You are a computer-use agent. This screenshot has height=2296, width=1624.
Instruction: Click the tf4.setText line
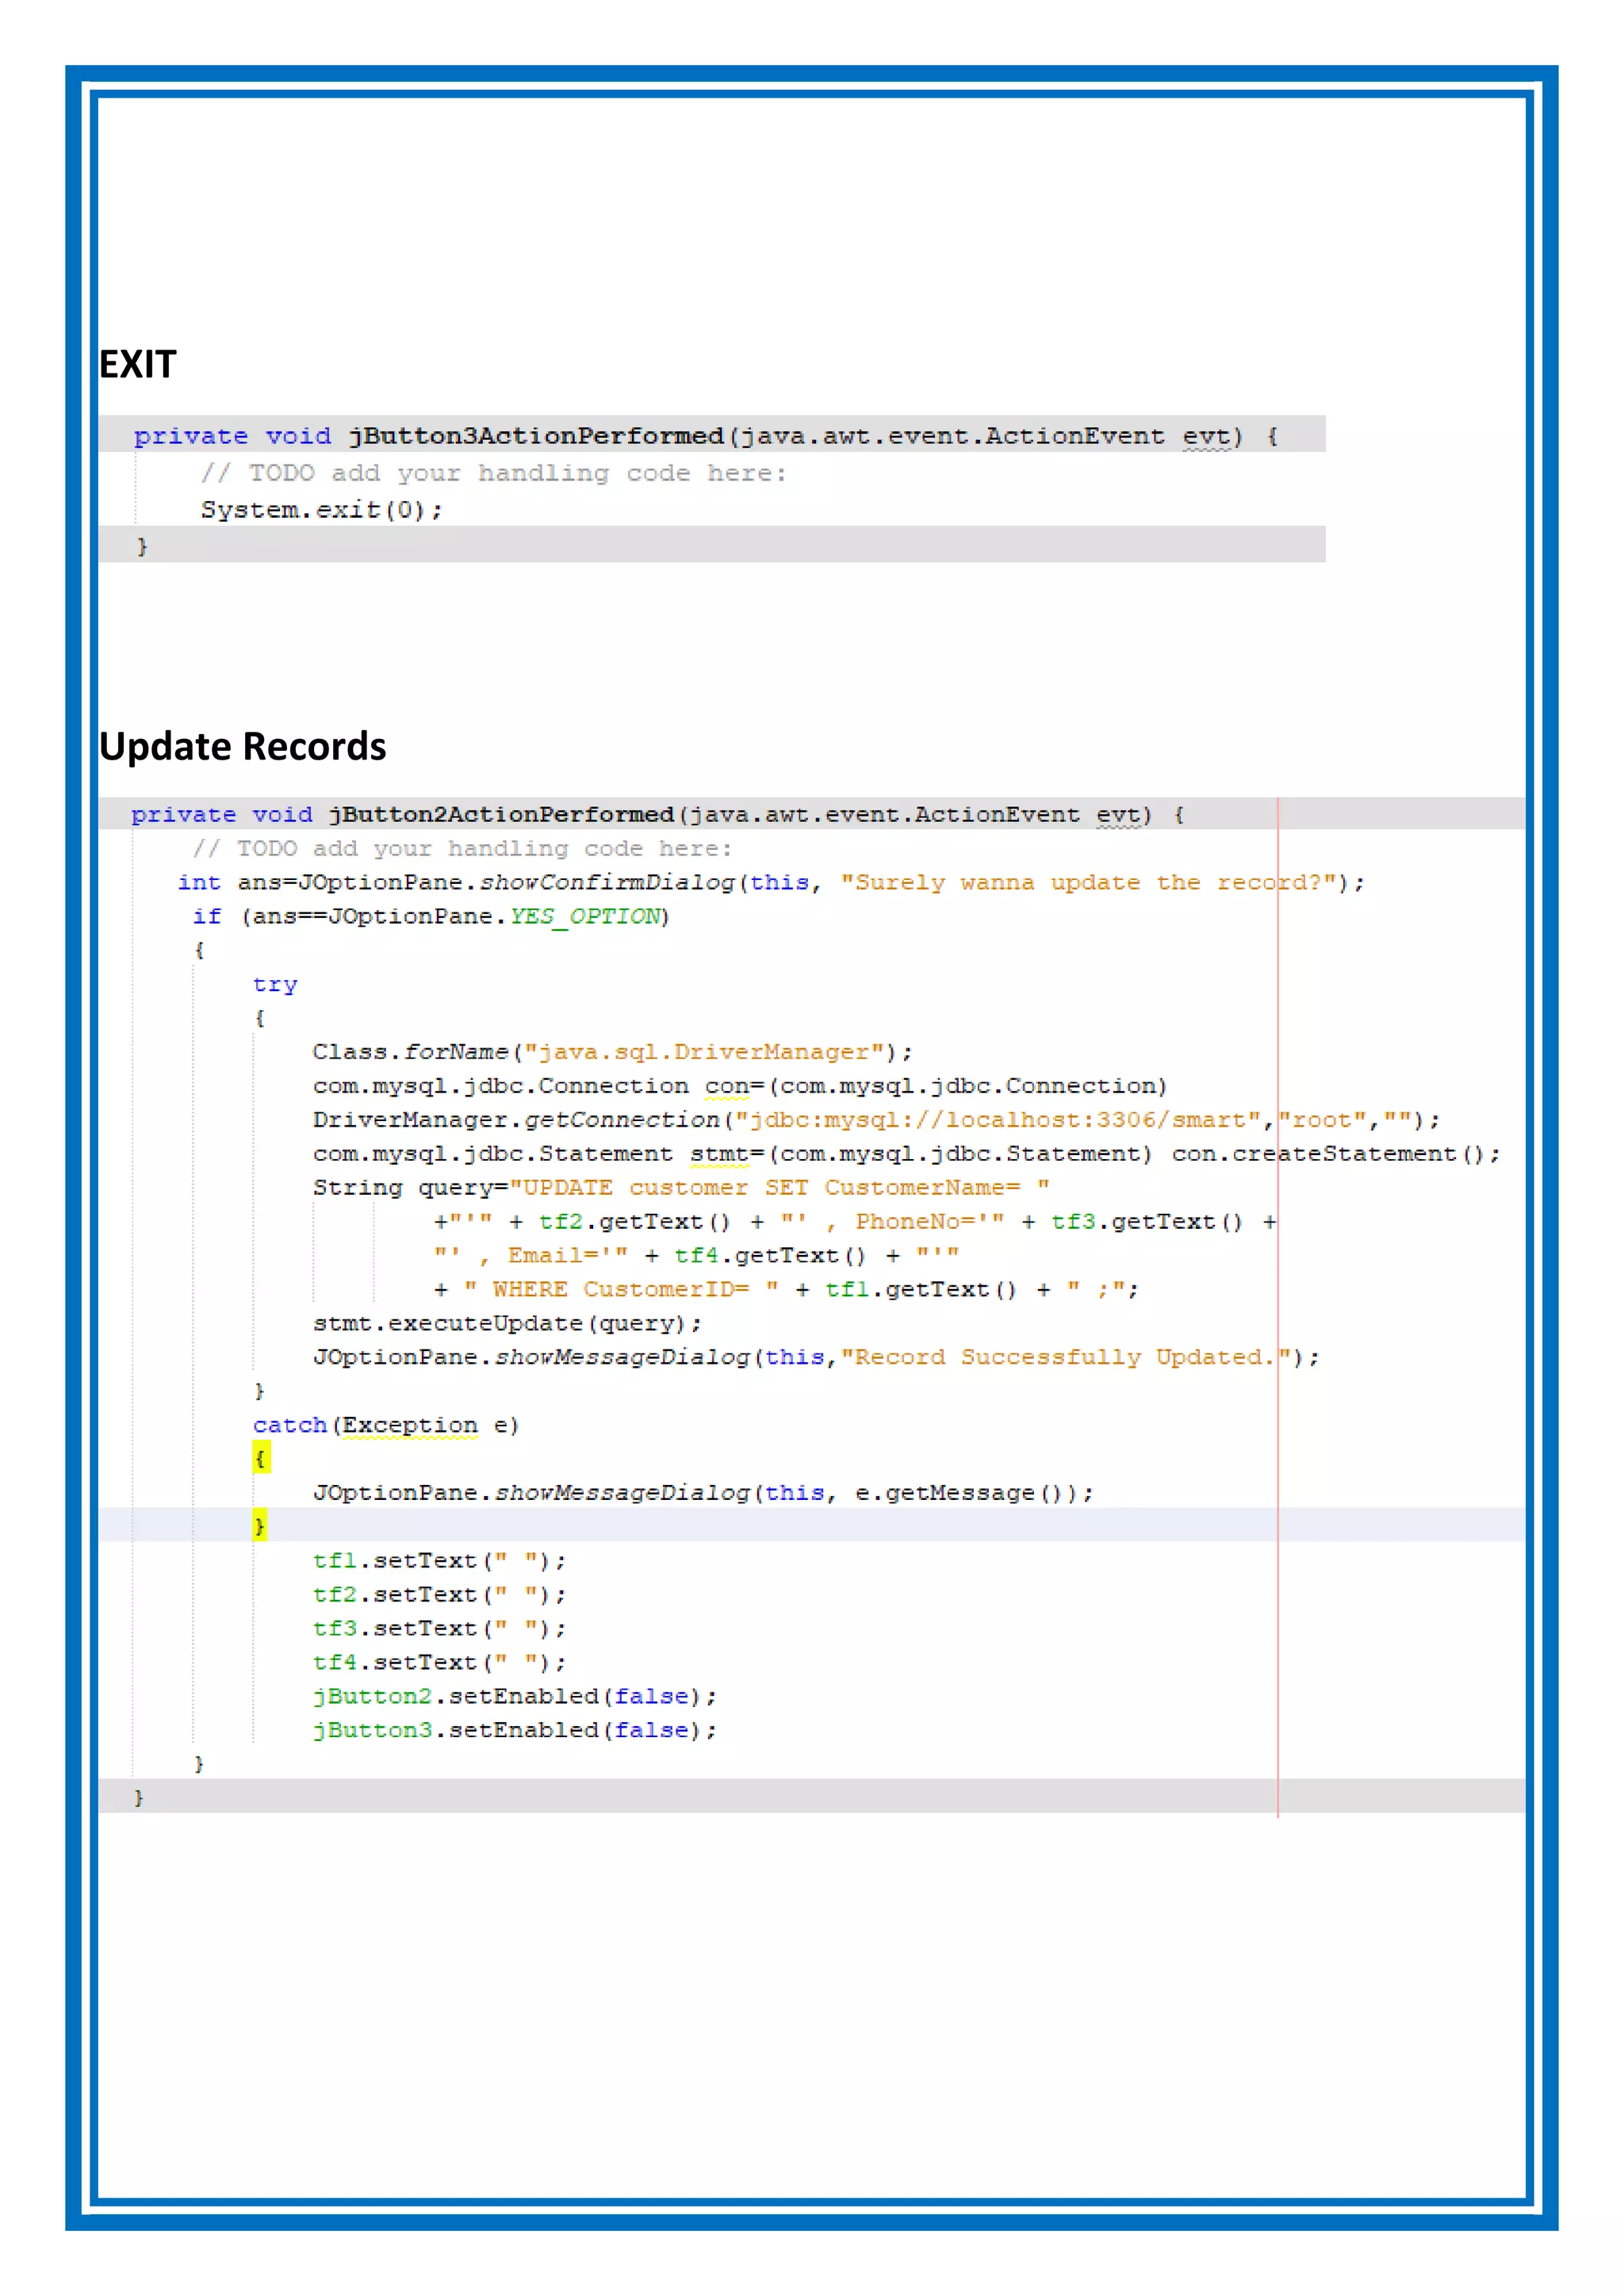439,1663
